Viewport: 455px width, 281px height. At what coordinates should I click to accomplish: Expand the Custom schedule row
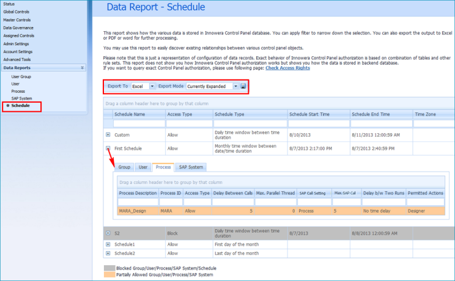coord(108,134)
